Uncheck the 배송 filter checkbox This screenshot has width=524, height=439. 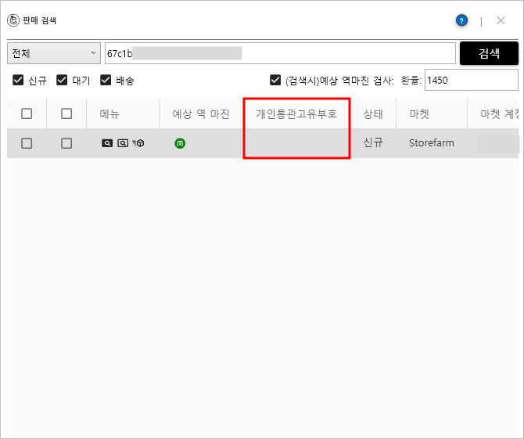(x=106, y=81)
